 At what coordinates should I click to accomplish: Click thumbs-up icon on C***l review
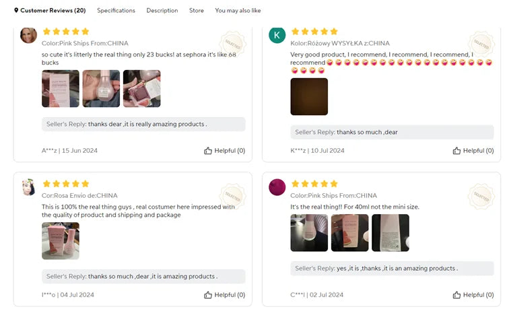click(457, 295)
